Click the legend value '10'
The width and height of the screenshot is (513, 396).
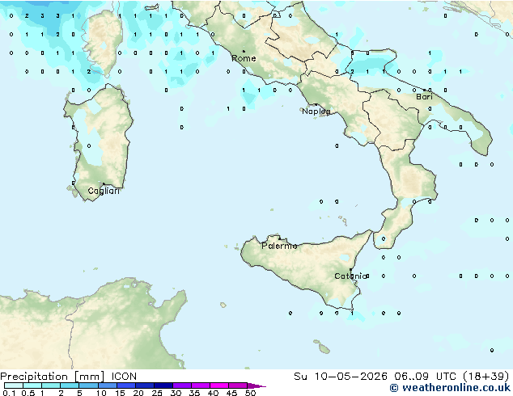pos(101,393)
